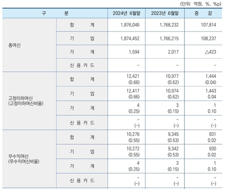Select the '총여신' row group label
The height and width of the screenshot is (189, 225).
click(14, 45)
